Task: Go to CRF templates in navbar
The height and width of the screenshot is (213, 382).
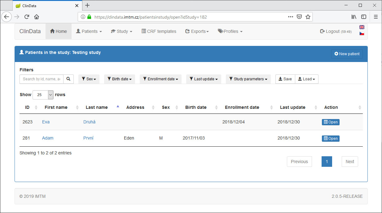Action: [x=159, y=31]
